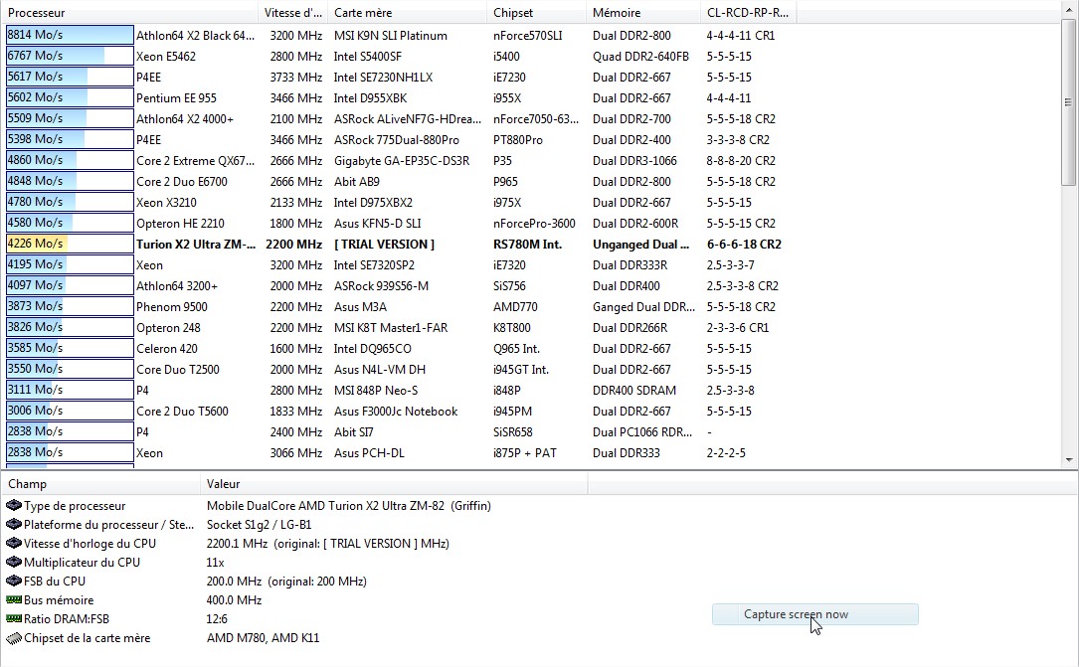Click the RS780M Int. chipset cell

click(527, 245)
